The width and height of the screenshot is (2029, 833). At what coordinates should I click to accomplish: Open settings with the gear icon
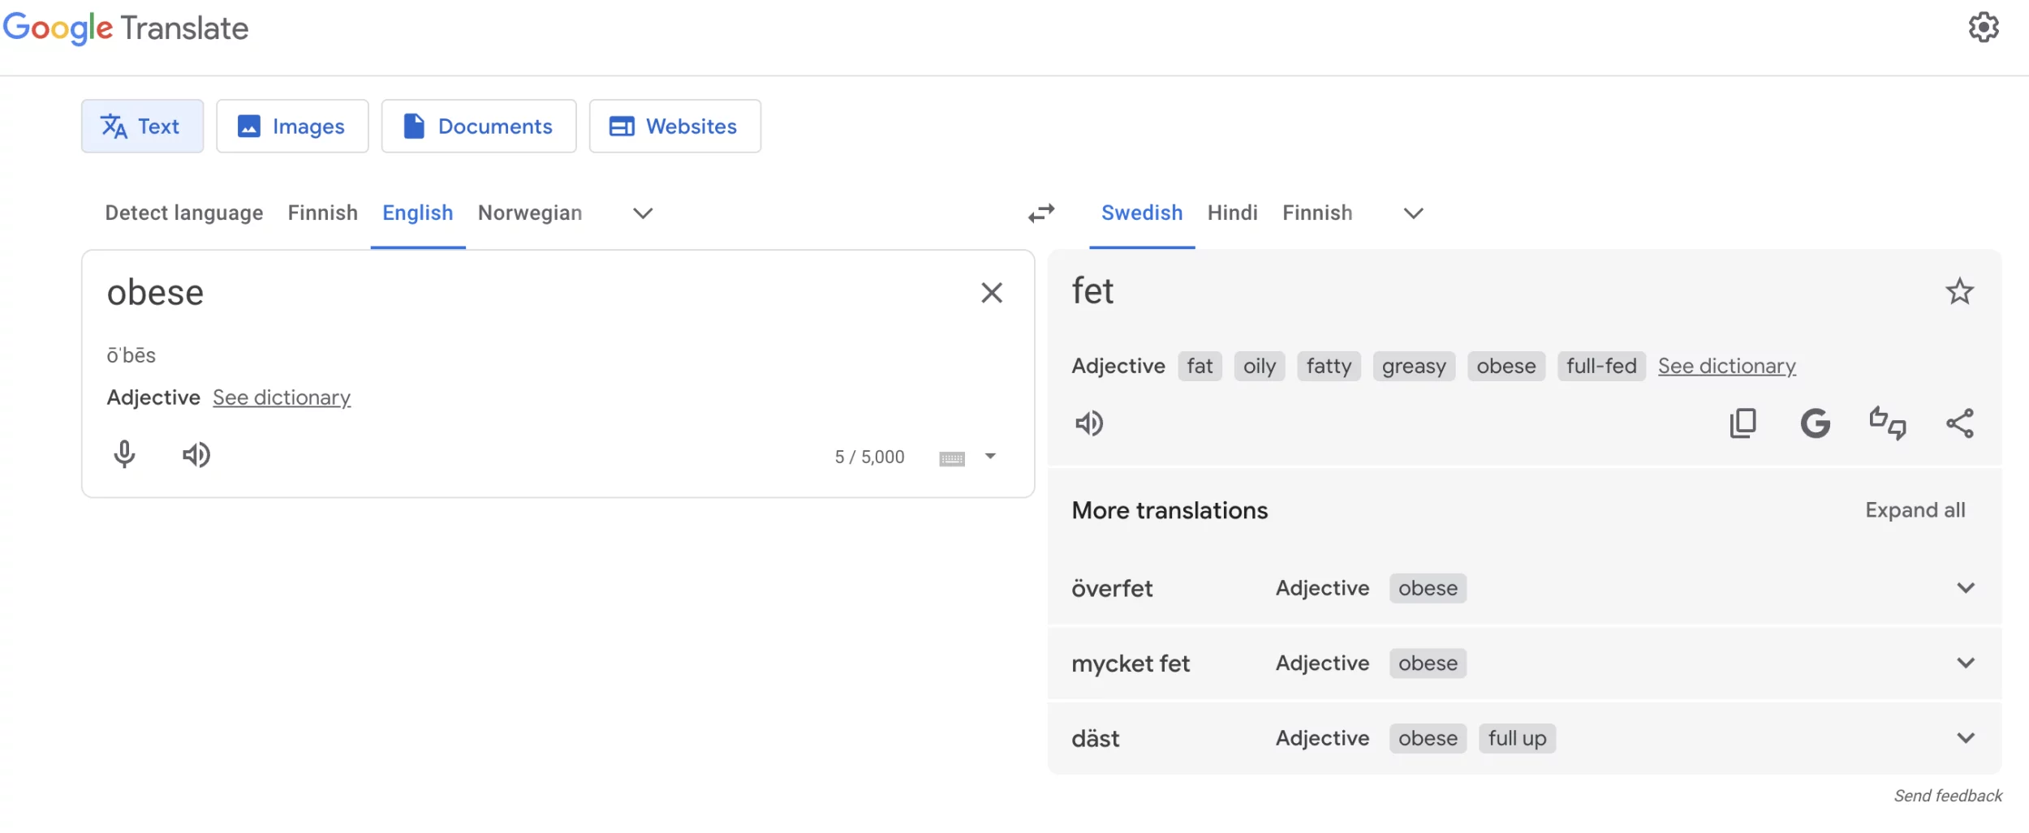(x=1983, y=28)
